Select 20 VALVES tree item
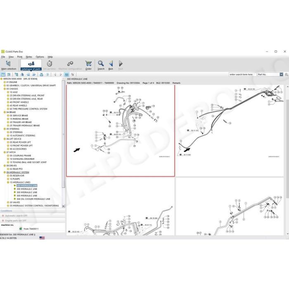This screenshot has width=289, height=289. [15, 202]
